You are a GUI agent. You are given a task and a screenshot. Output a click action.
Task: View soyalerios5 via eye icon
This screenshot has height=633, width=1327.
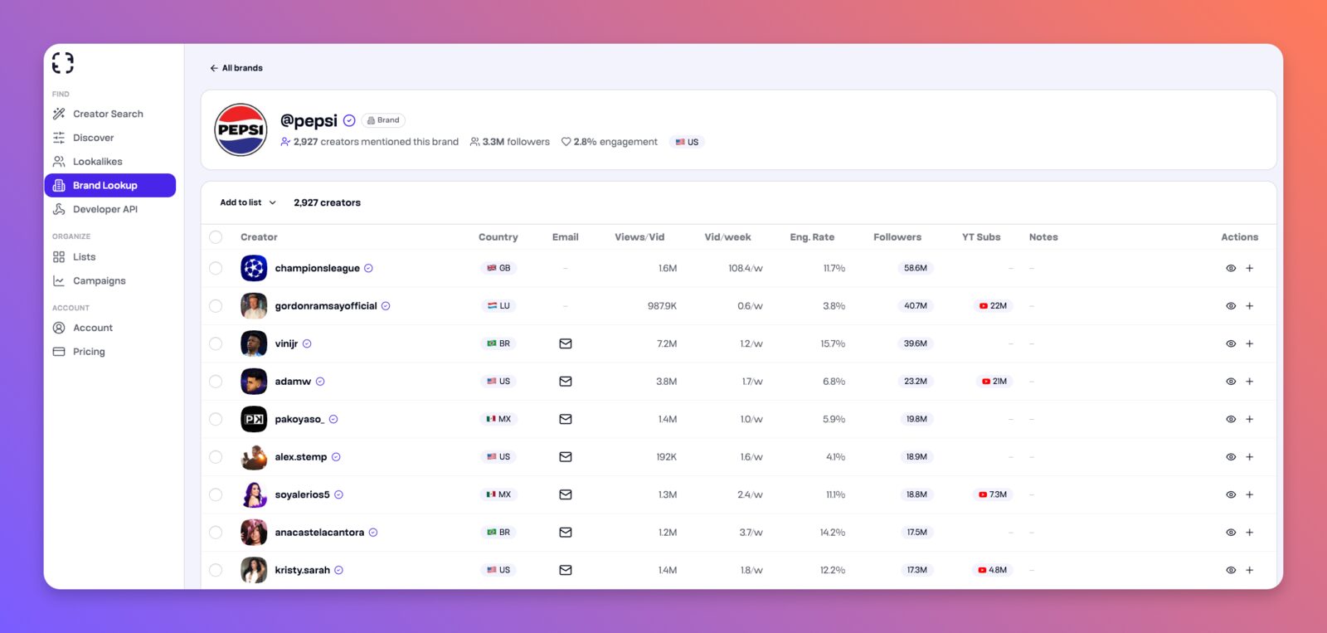coord(1231,494)
